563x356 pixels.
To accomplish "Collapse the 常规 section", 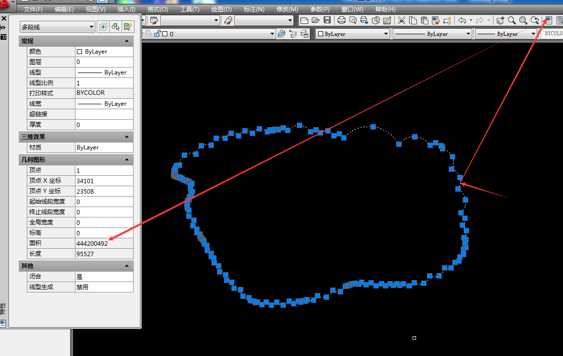I will tap(127, 41).
